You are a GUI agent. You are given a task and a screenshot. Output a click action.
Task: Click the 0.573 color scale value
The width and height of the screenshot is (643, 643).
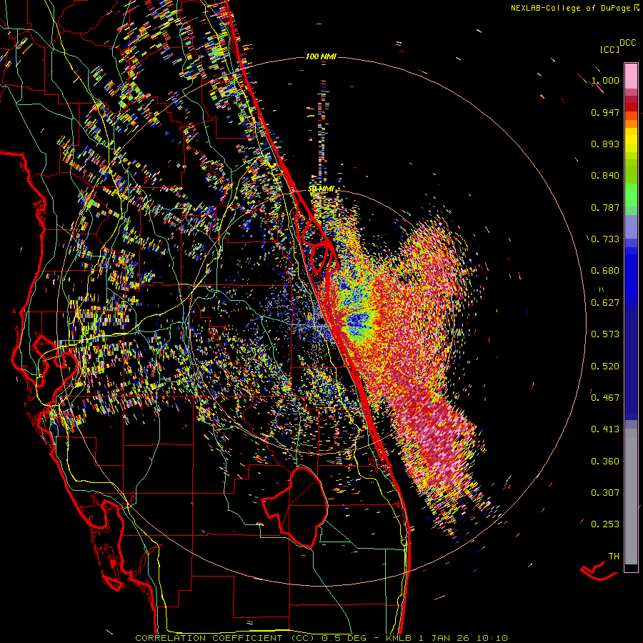[x=605, y=334]
